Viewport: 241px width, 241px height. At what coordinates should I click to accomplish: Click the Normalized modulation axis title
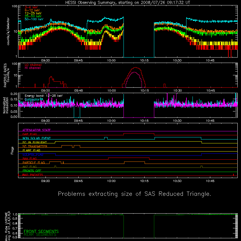[6, 105]
